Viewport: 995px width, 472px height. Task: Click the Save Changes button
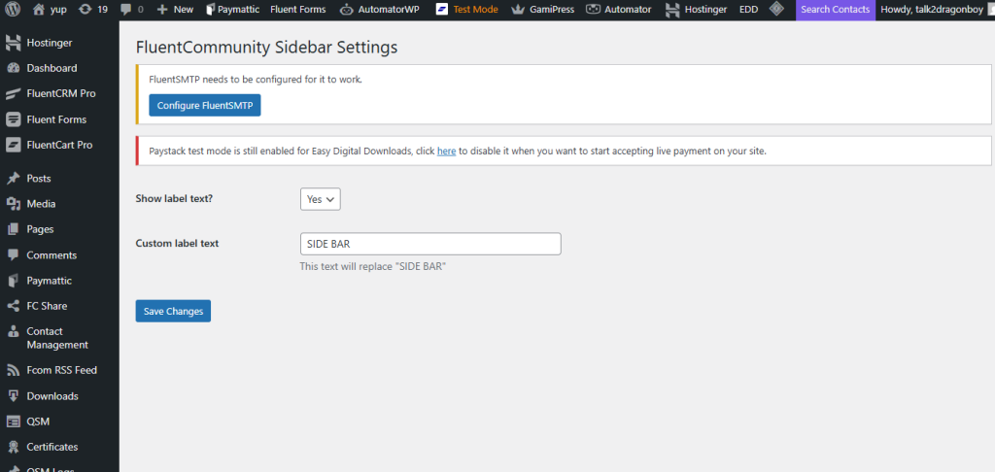click(173, 311)
